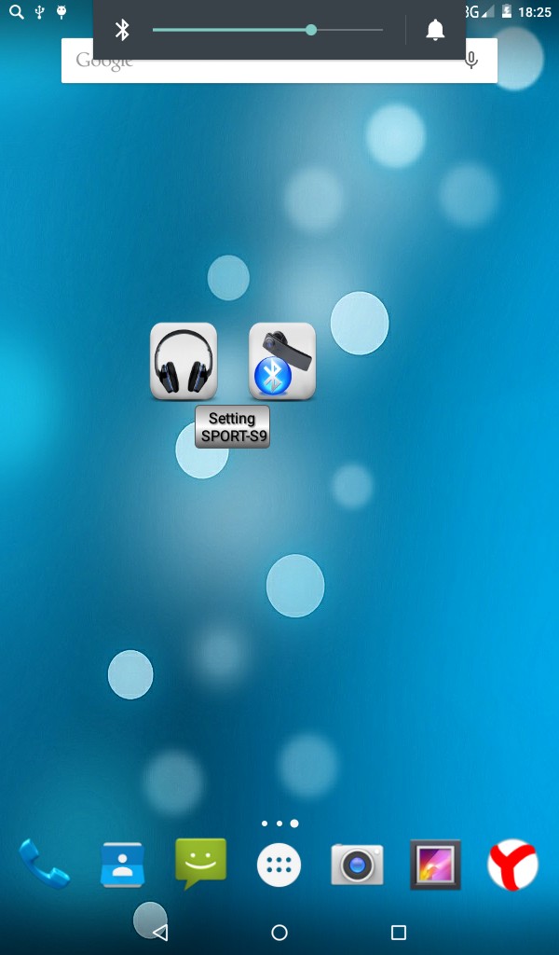Tap the middle home page indicator dot
This screenshot has height=955, width=559.
pyautogui.click(x=279, y=824)
